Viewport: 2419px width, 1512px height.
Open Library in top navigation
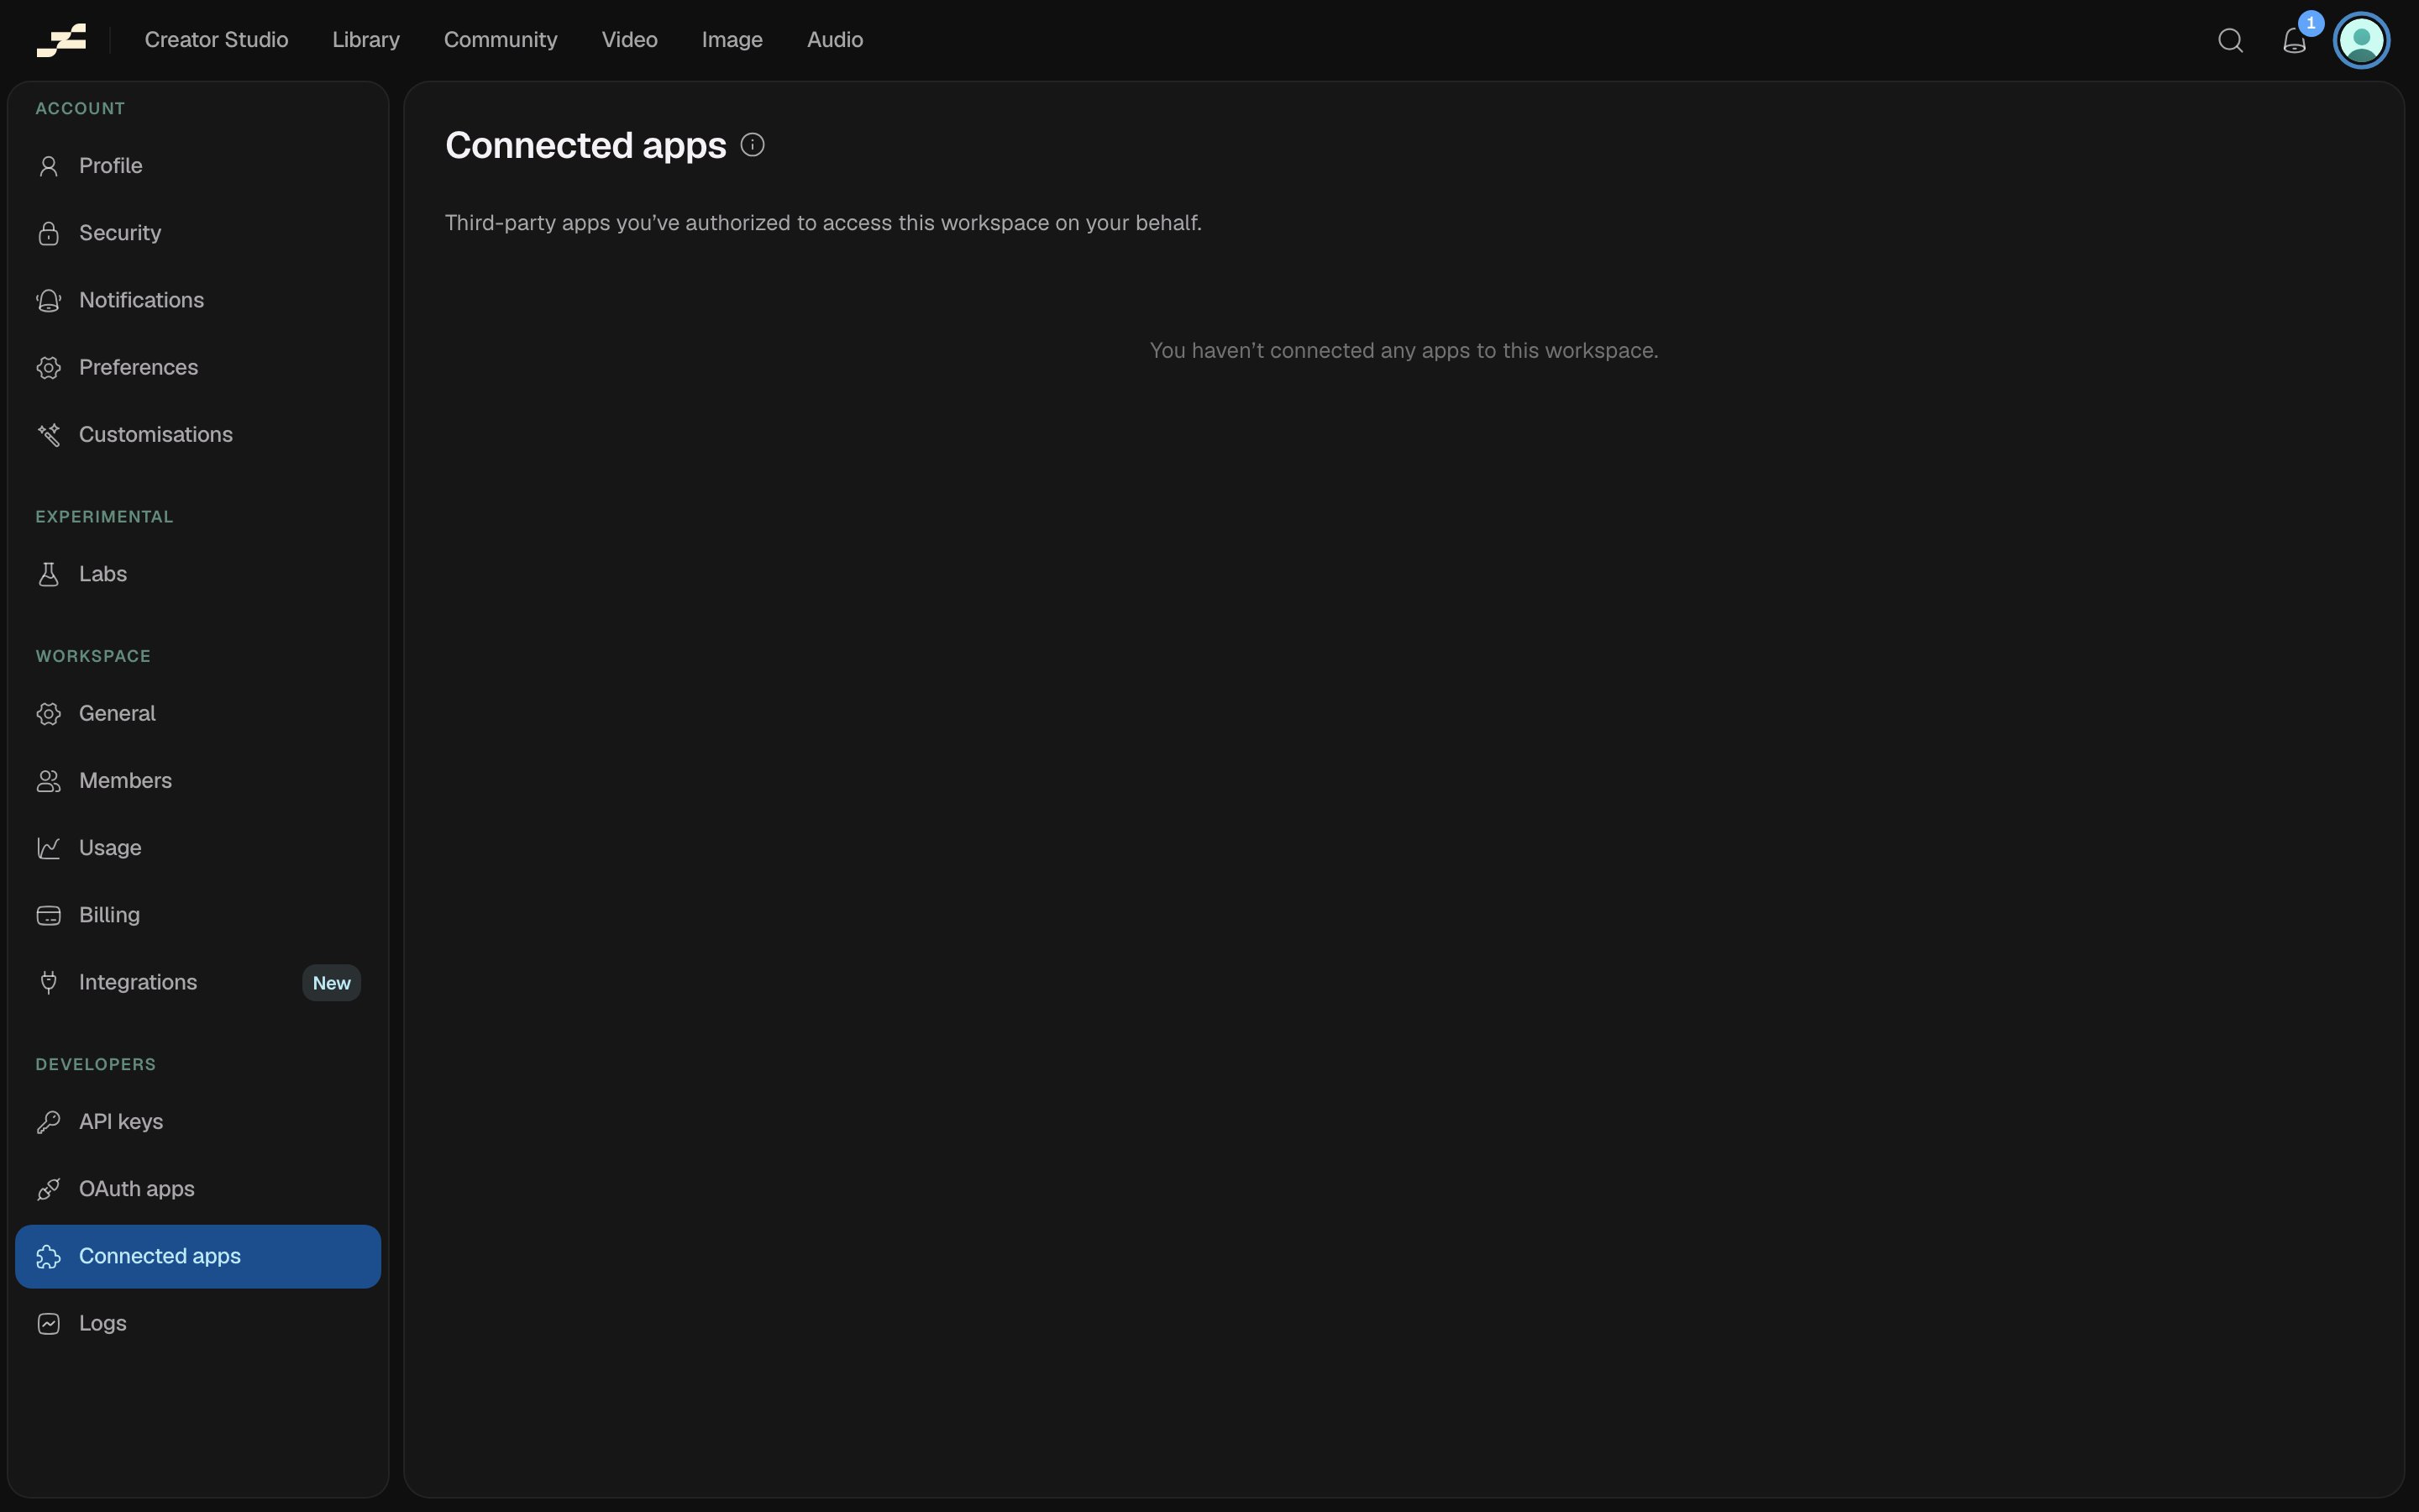coord(366,40)
